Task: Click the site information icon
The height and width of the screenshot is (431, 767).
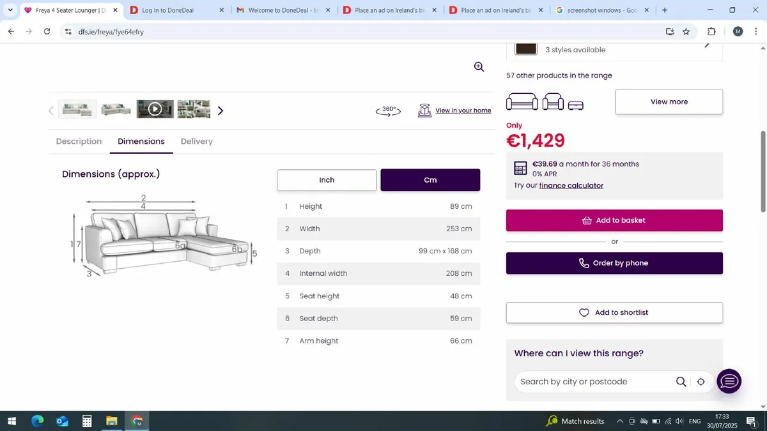Action: (x=68, y=31)
